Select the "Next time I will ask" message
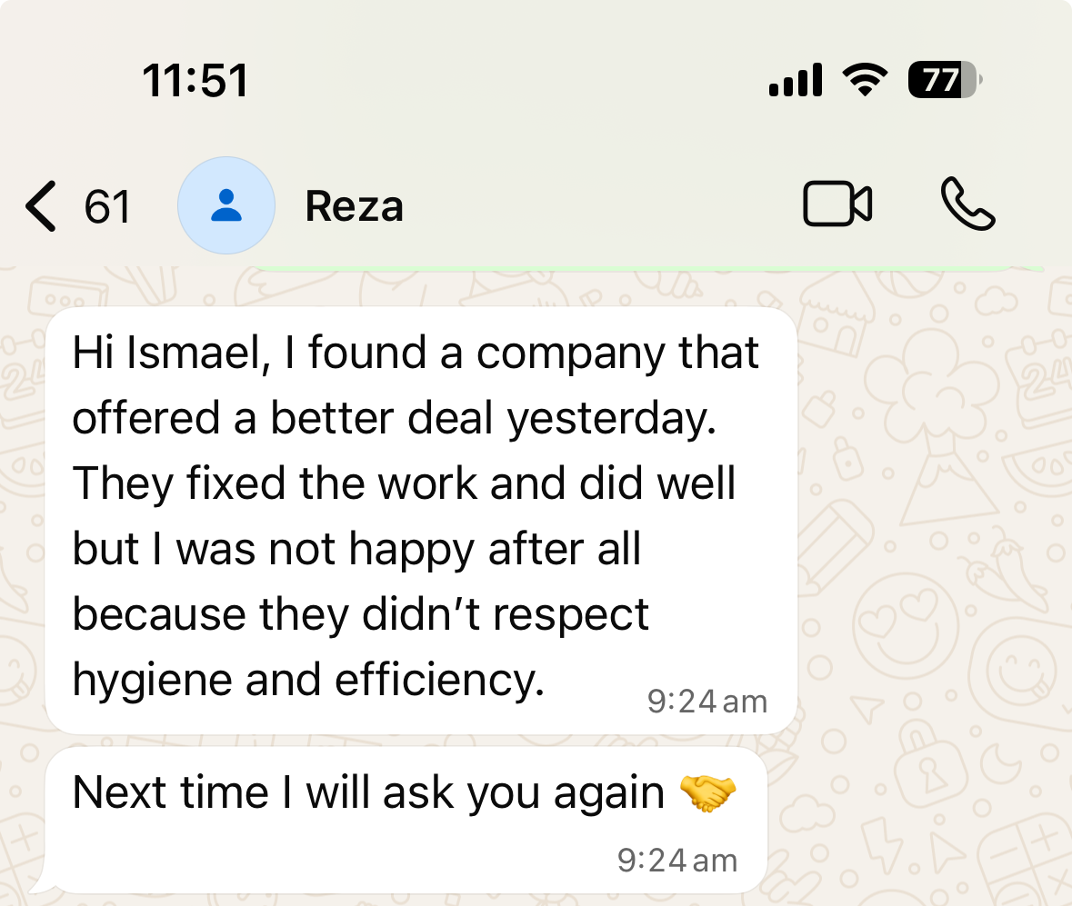The width and height of the screenshot is (1072, 906). click(367, 793)
